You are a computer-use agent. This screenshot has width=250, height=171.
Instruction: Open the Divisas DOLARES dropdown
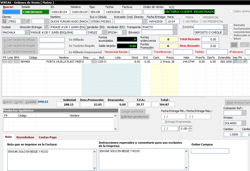coord(243,123)
